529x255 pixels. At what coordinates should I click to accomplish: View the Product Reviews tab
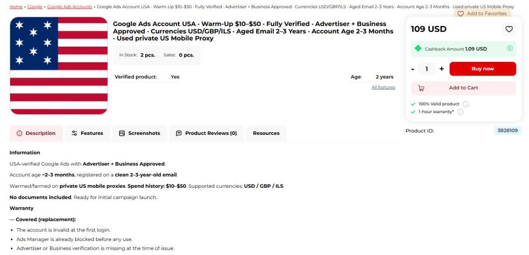(x=207, y=133)
